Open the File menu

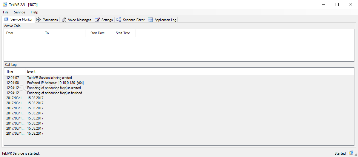click(6, 12)
